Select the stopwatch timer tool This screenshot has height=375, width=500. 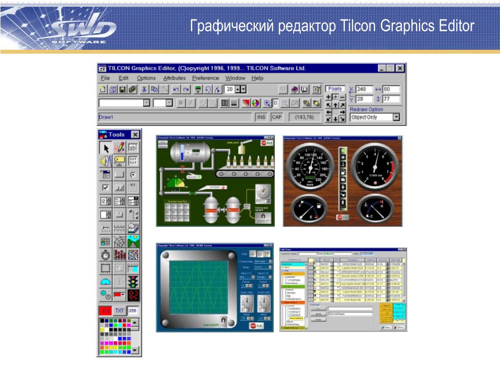tap(106, 255)
